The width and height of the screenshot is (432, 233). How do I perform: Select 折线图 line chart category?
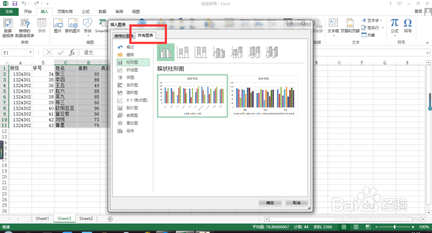pos(133,70)
